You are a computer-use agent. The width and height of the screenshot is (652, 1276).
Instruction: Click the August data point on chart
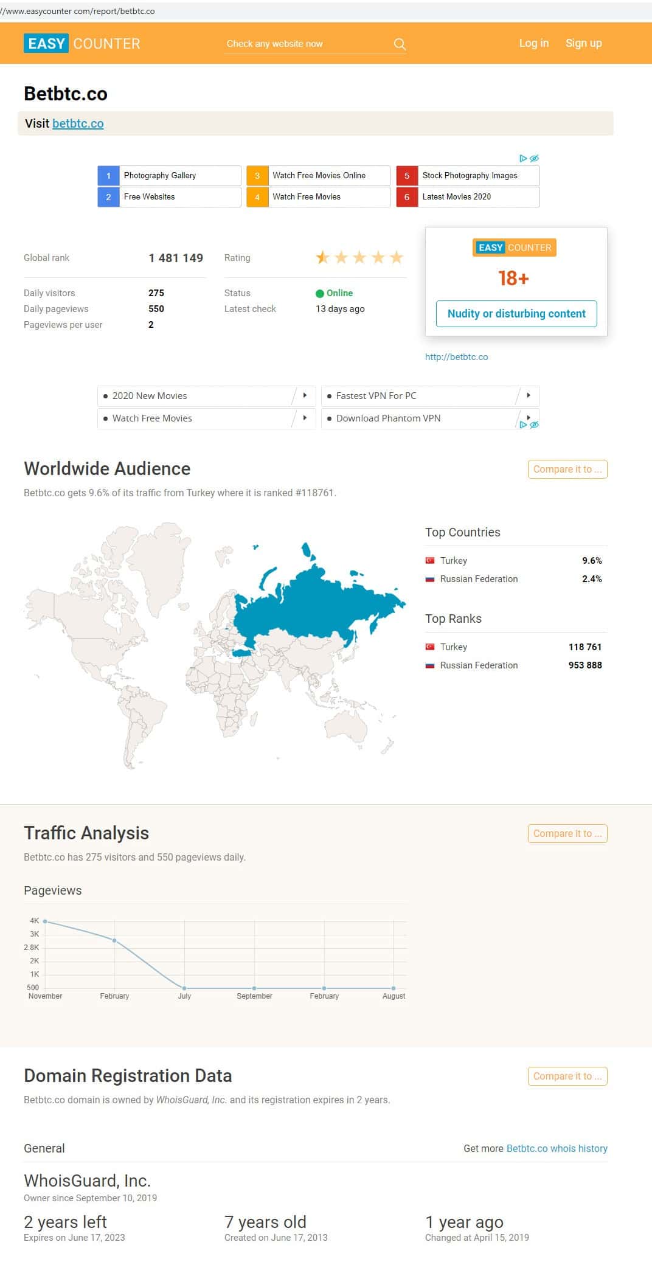pos(394,988)
